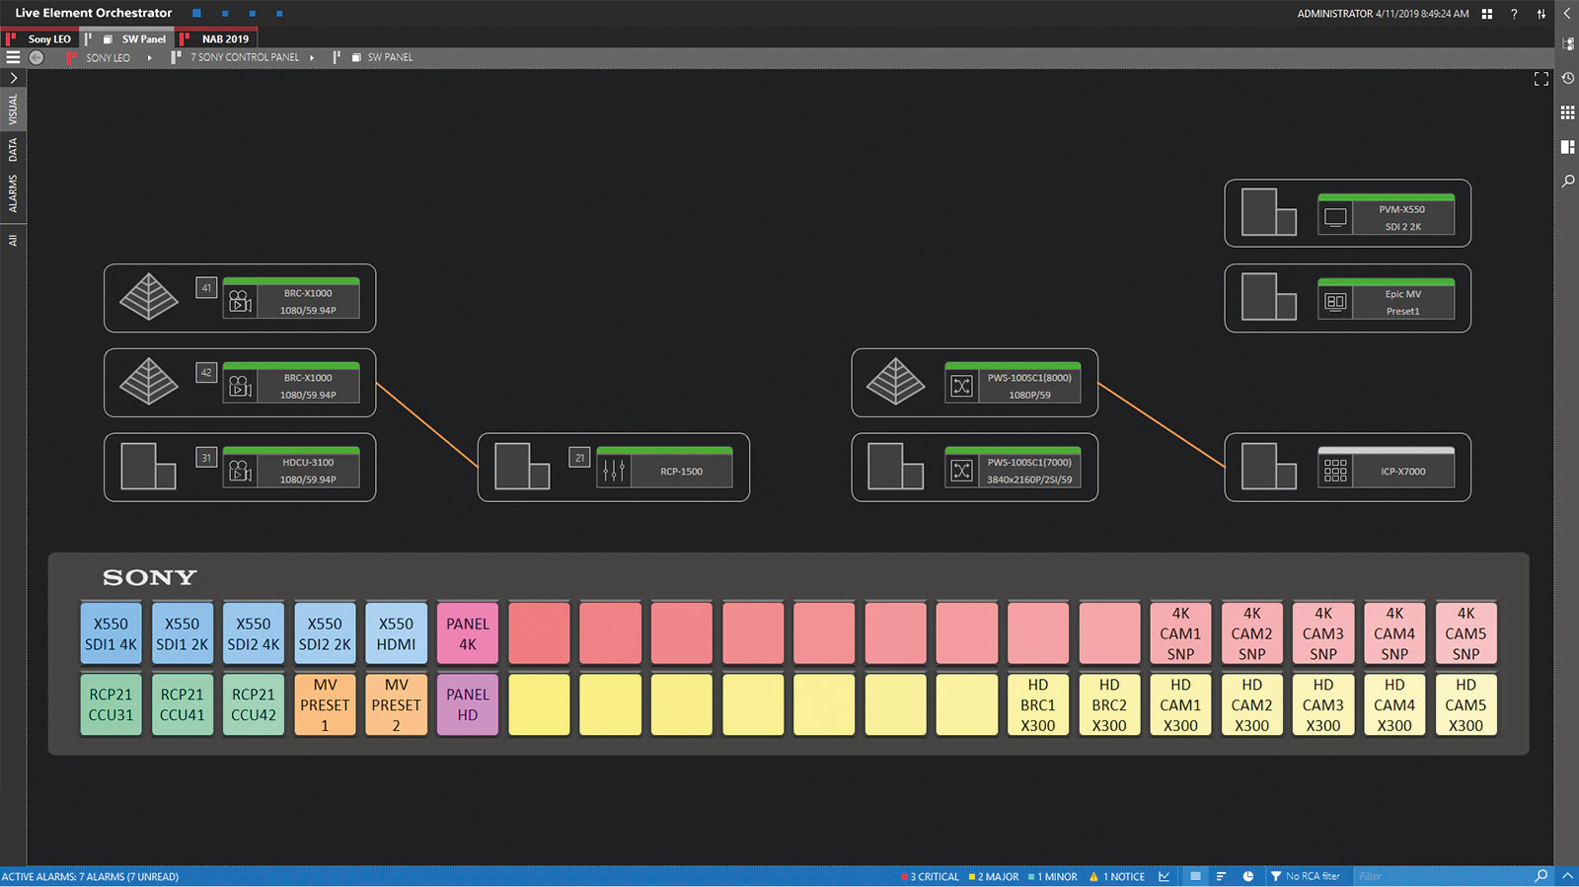Image resolution: width=1579 pixels, height=887 pixels.
Task: Go back using the circular arrow button
Action: click(x=37, y=57)
